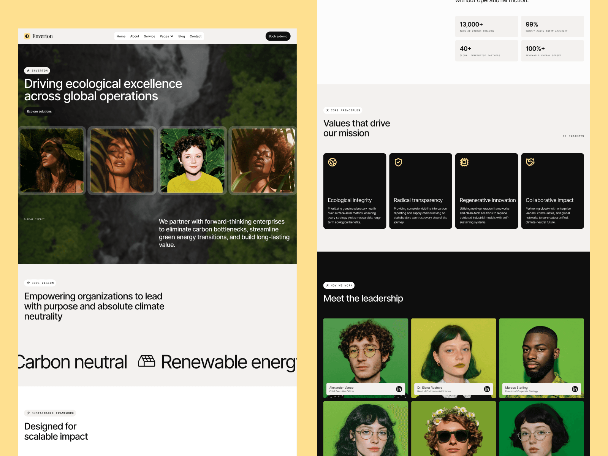This screenshot has height=456, width=608.
Task: Click the Meet the leadership heading
Action: pyautogui.click(x=363, y=298)
